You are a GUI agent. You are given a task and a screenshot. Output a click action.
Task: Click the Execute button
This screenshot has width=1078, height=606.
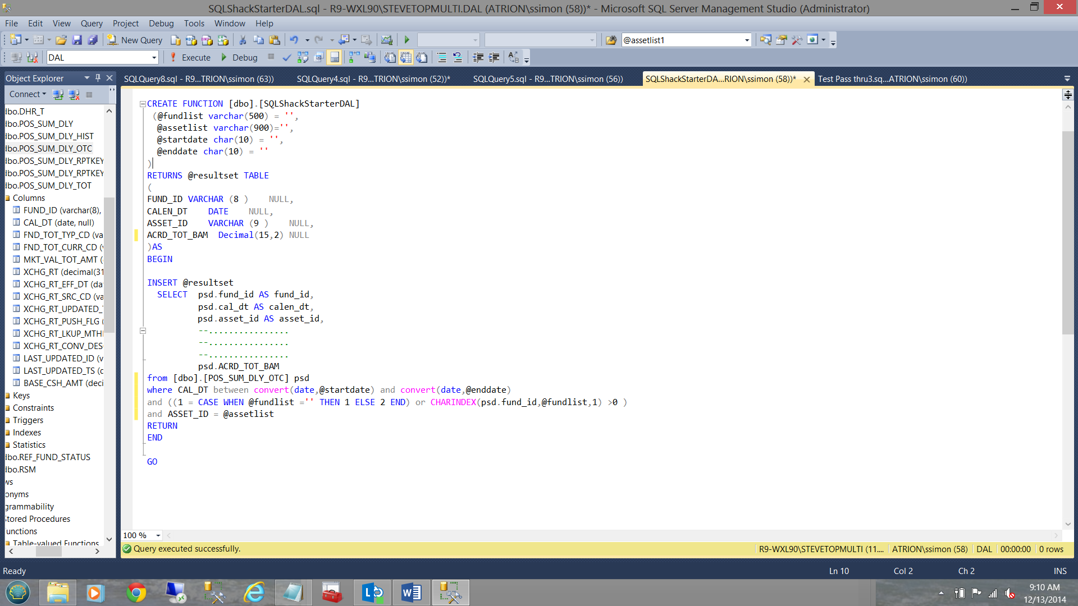[x=190, y=57]
